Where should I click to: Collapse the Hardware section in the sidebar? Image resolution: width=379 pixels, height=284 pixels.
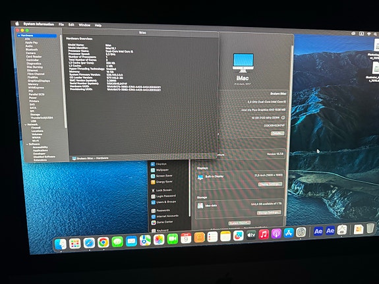point(19,36)
